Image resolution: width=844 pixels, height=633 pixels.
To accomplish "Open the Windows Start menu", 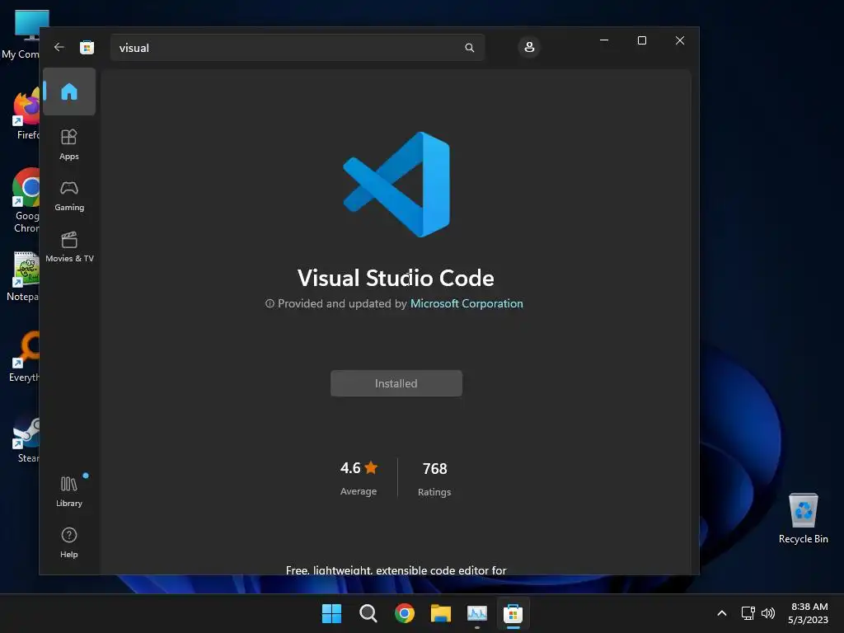I will [x=331, y=613].
